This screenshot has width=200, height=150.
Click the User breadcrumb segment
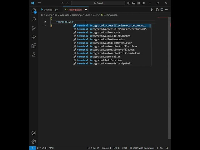(95, 15)
